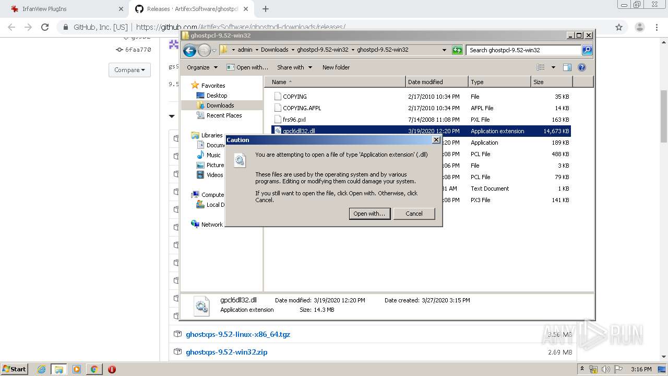Download ghostxps-9.52-win32.zip
This screenshot has width=668, height=376.
pyautogui.click(x=226, y=352)
